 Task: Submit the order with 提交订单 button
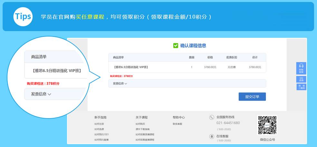click(252, 97)
